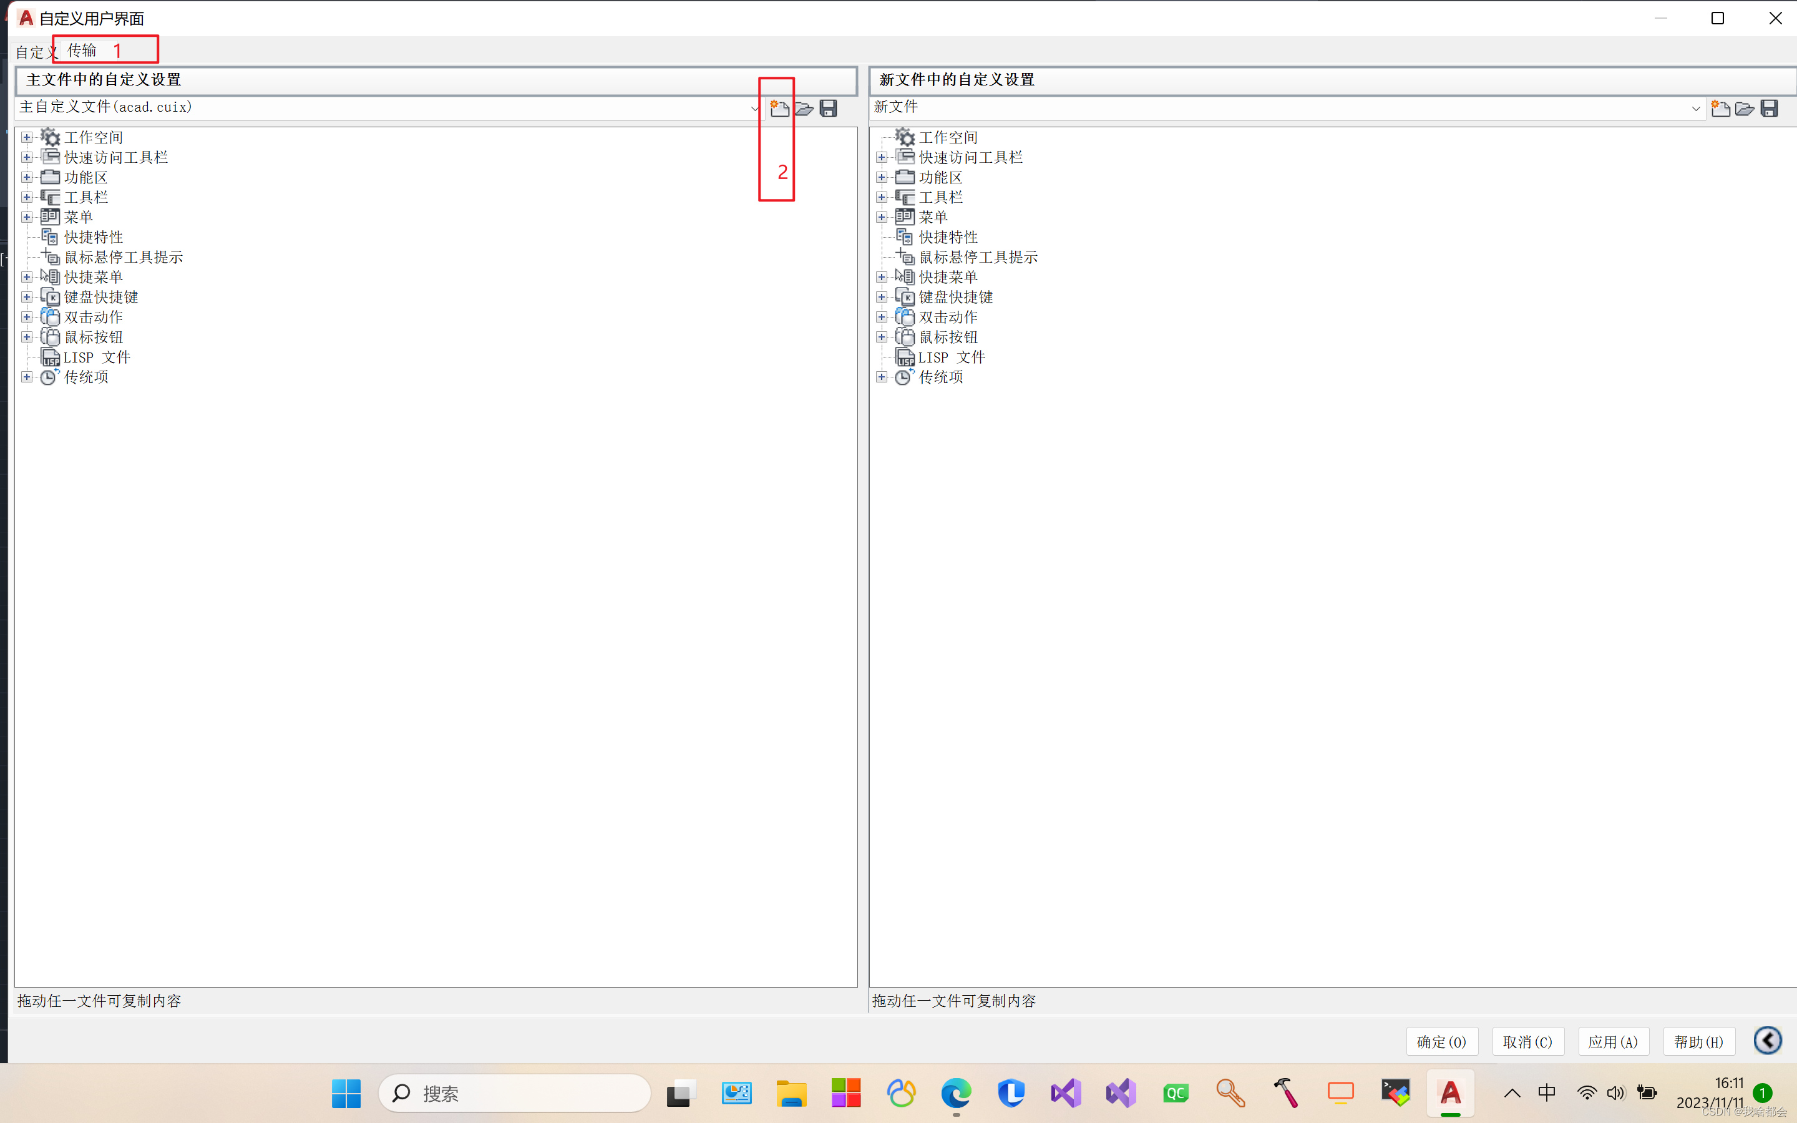The image size is (1797, 1123).
Task: Open the 新文件 dropdown list
Action: click(1695, 109)
